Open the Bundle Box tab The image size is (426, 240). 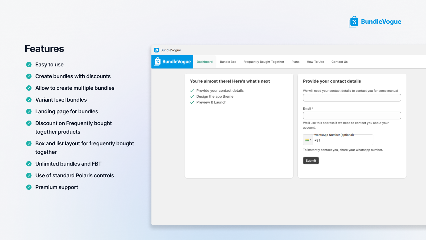pos(228,62)
